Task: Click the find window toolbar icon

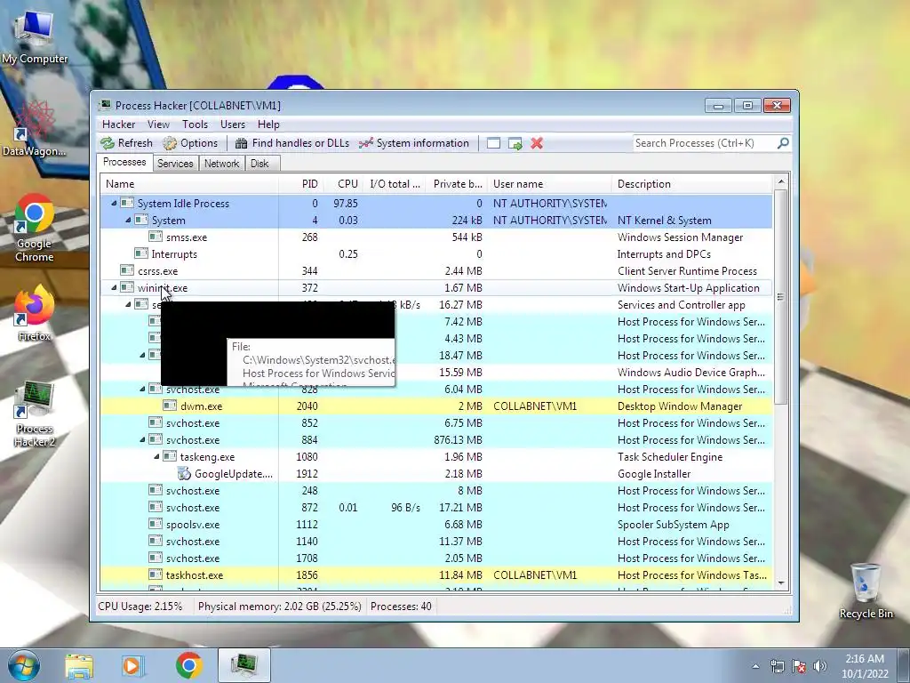Action: click(493, 143)
